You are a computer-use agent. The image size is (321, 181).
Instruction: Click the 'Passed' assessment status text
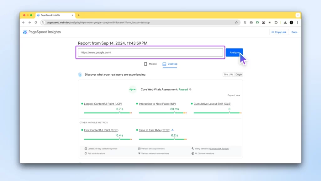(183, 89)
